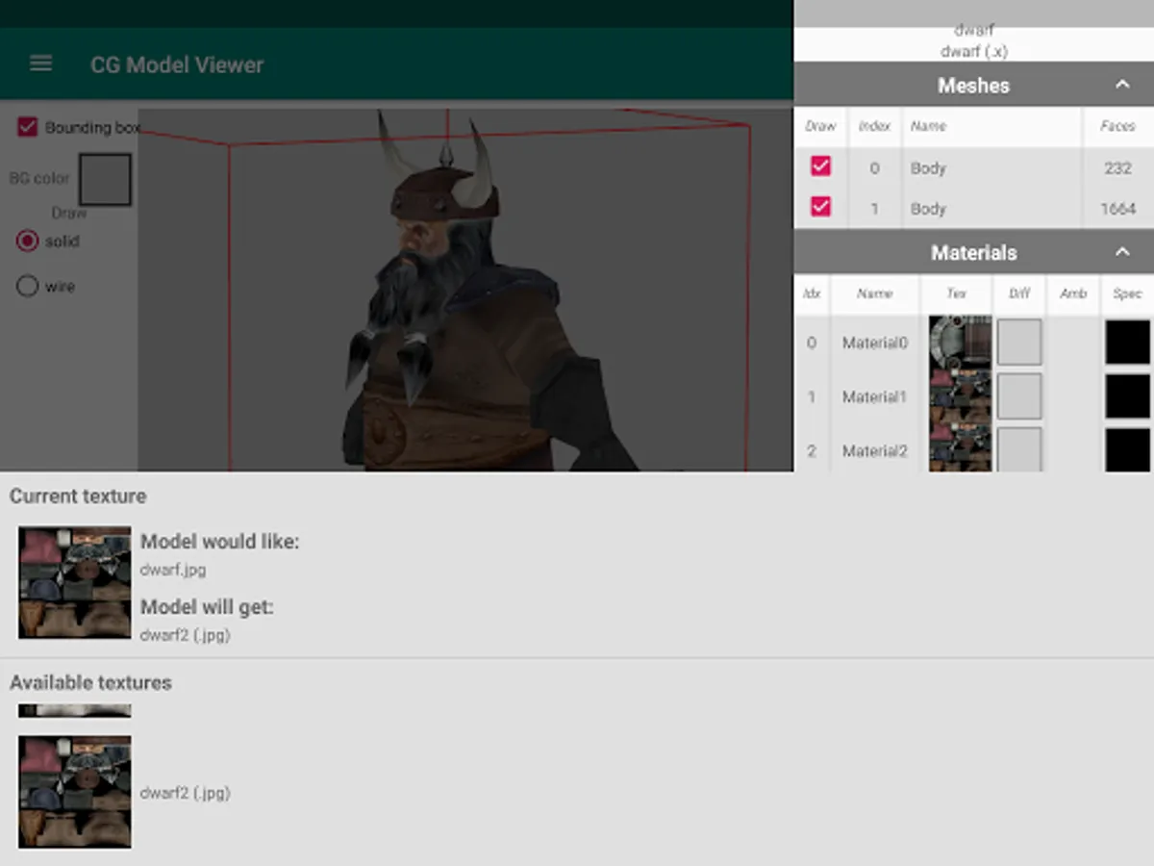Open Material2 texture thumbnail
The height and width of the screenshot is (866, 1154).
(960, 448)
